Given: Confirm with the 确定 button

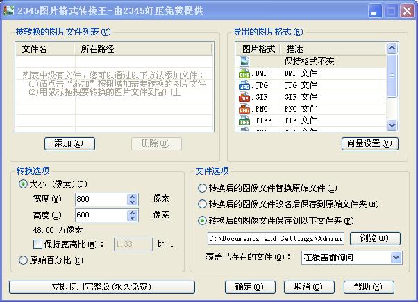Looking at the screenshot, I should click(250, 287).
